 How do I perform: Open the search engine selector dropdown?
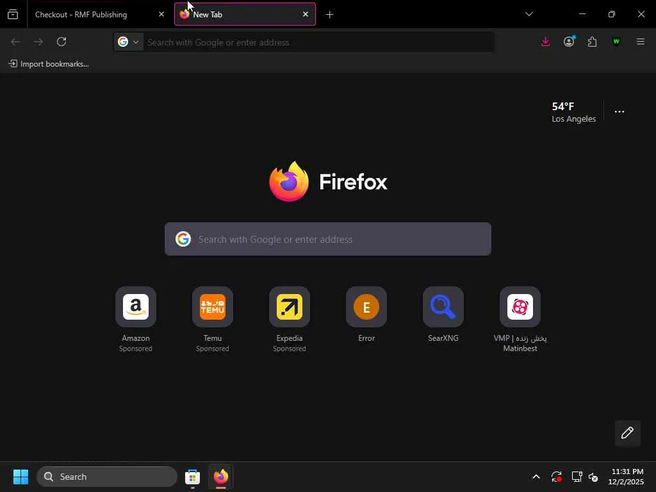pos(128,42)
